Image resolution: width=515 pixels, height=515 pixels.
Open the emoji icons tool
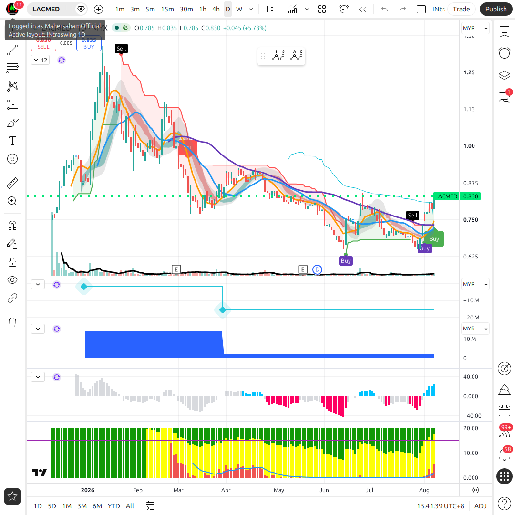pyautogui.click(x=12, y=159)
